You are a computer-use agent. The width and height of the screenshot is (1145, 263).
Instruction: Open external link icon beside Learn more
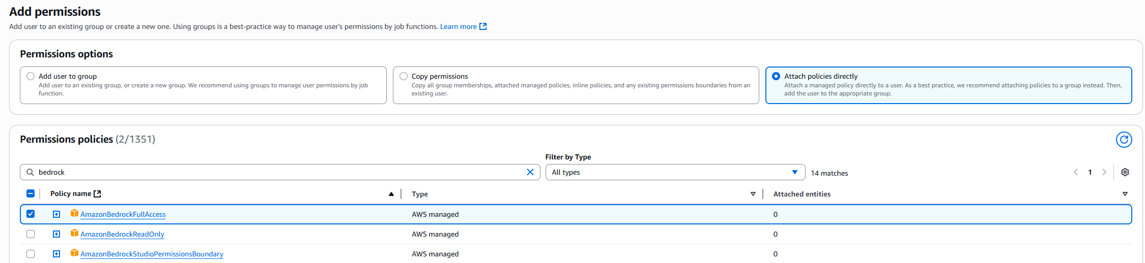(x=483, y=26)
